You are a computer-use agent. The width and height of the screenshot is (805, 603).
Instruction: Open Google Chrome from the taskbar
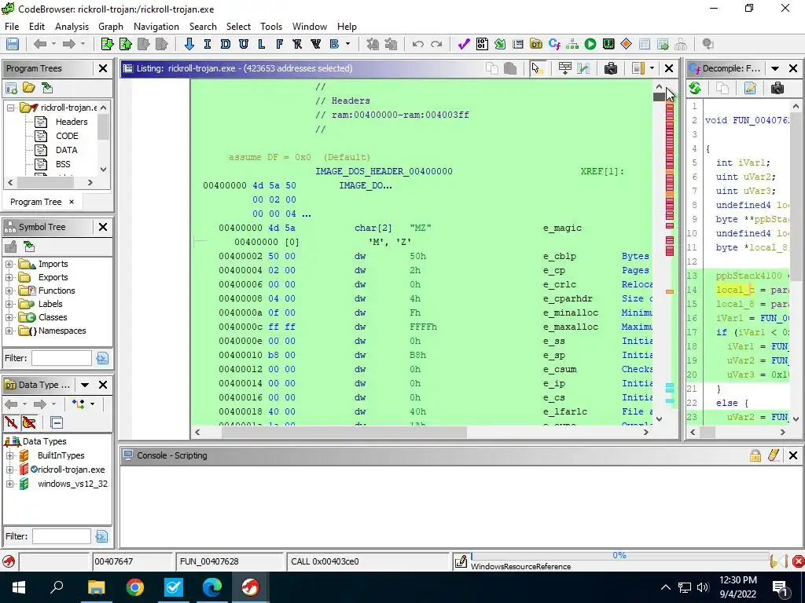[135, 587]
